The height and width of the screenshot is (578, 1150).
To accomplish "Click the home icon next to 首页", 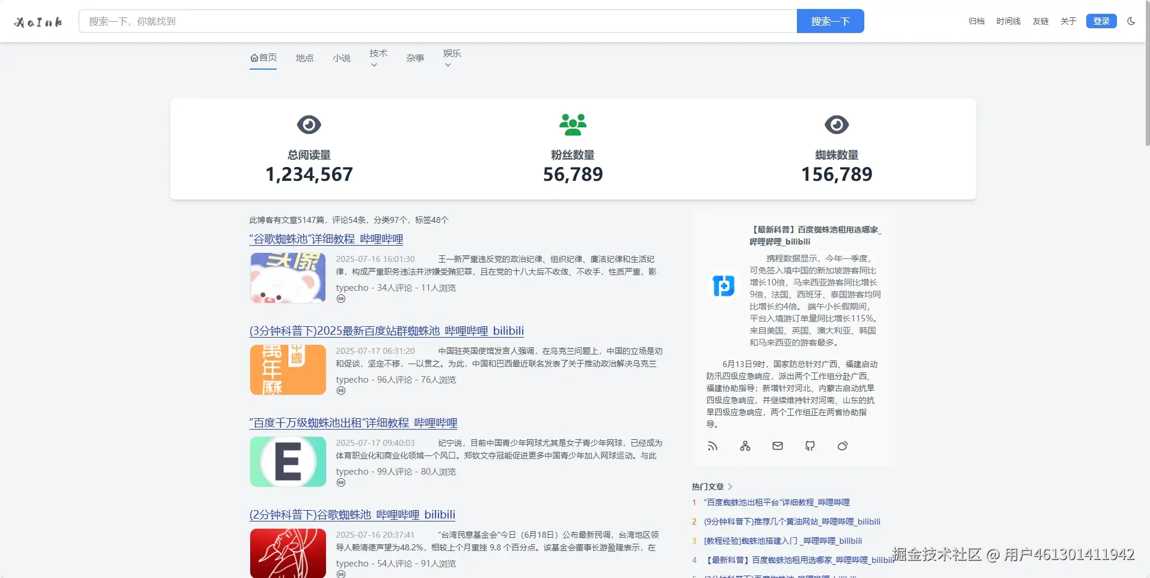I will (x=254, y=58).
